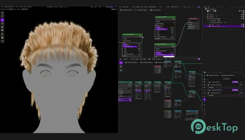Toggle render display for Surface Deform modifier
The width and height of the screenshot is (245, 140).
(237, 82)
